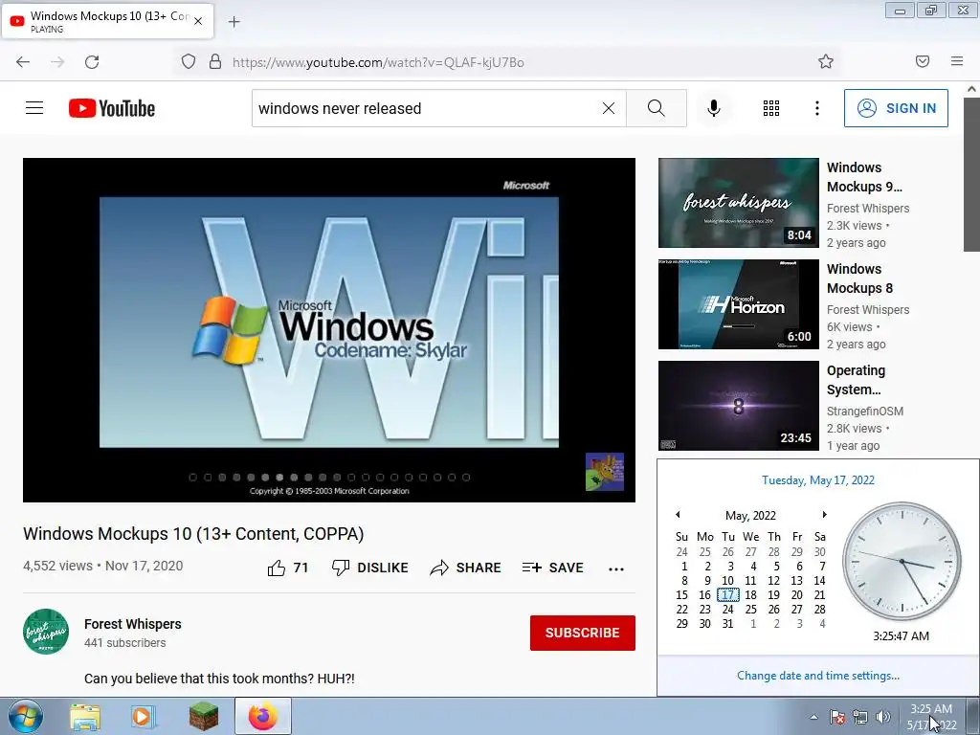Screen dimensions: 980x735
Task: Pause the playing video in player
Action: point(329,329)
